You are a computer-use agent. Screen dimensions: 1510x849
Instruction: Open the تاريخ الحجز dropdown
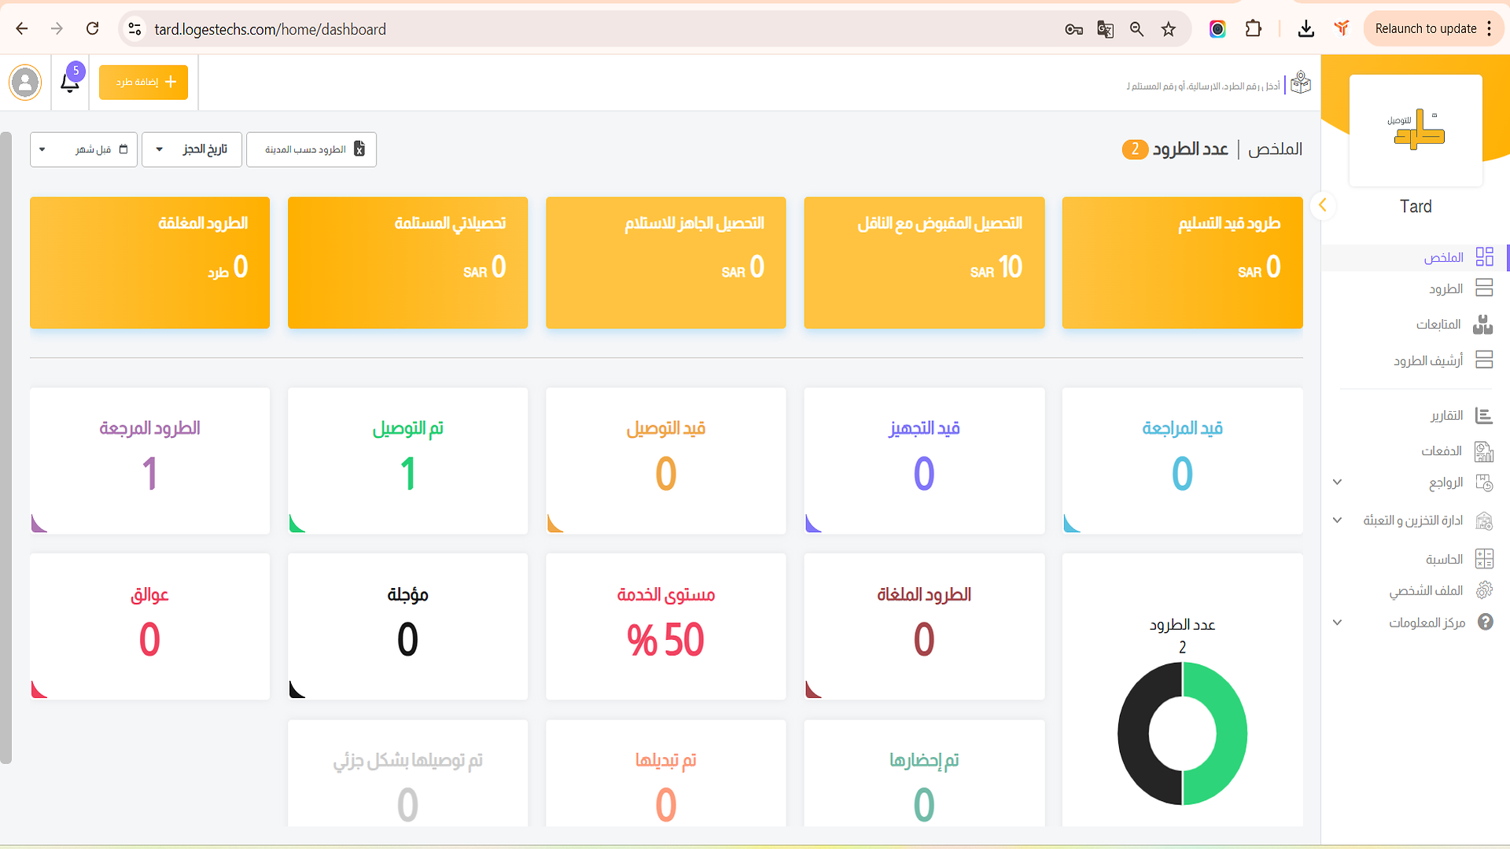(x=192, y=149)
